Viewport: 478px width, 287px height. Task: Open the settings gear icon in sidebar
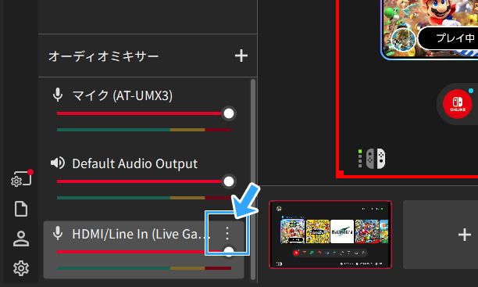click(x=21, y=268)
